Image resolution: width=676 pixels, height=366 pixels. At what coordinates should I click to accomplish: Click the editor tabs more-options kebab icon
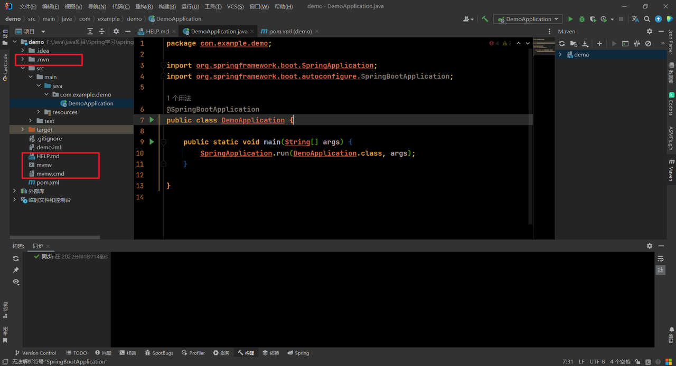(549, 32)
